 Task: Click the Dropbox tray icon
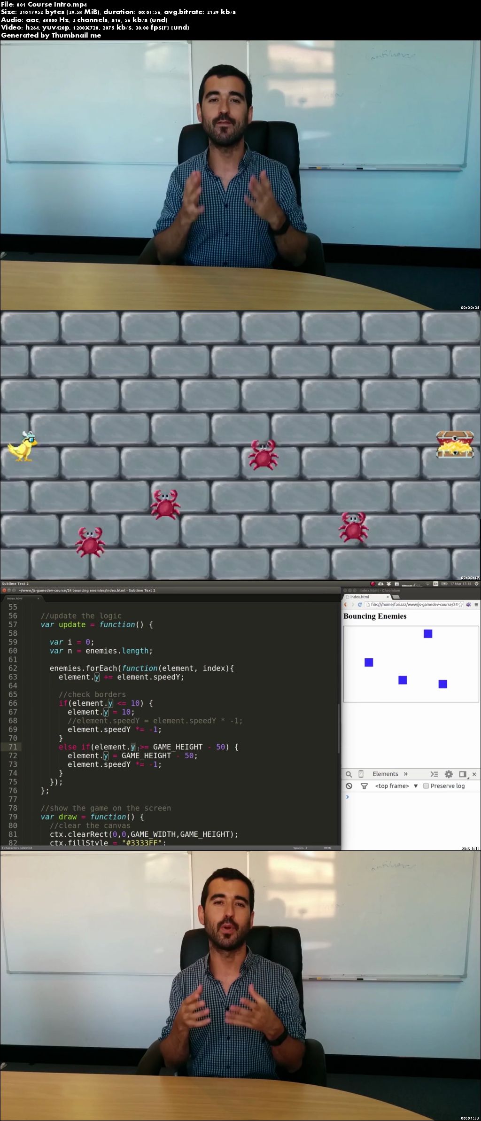(x=388, y=584)
